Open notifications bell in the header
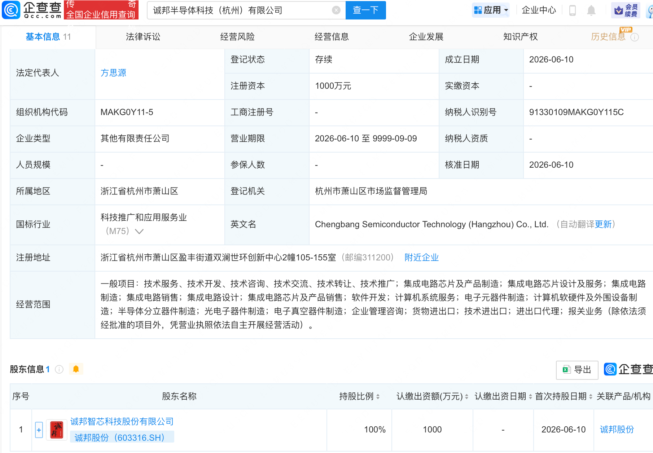The width and height of the screenshot is (653, 453). pos(591,10)
